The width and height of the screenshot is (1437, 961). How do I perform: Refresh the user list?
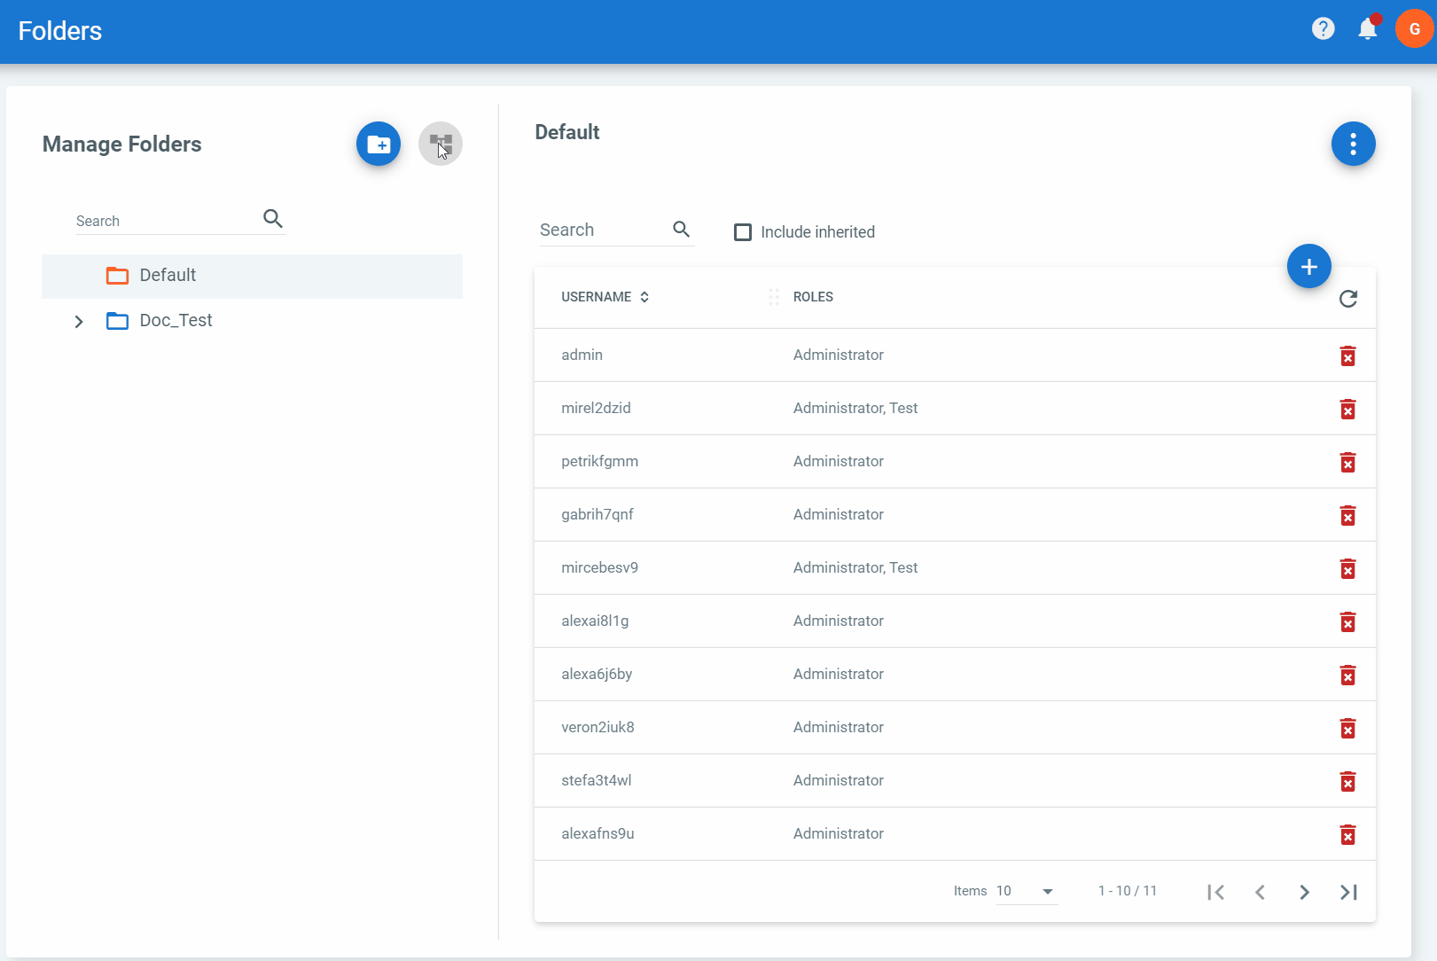pyautogui.click(x=1347, y=299)
